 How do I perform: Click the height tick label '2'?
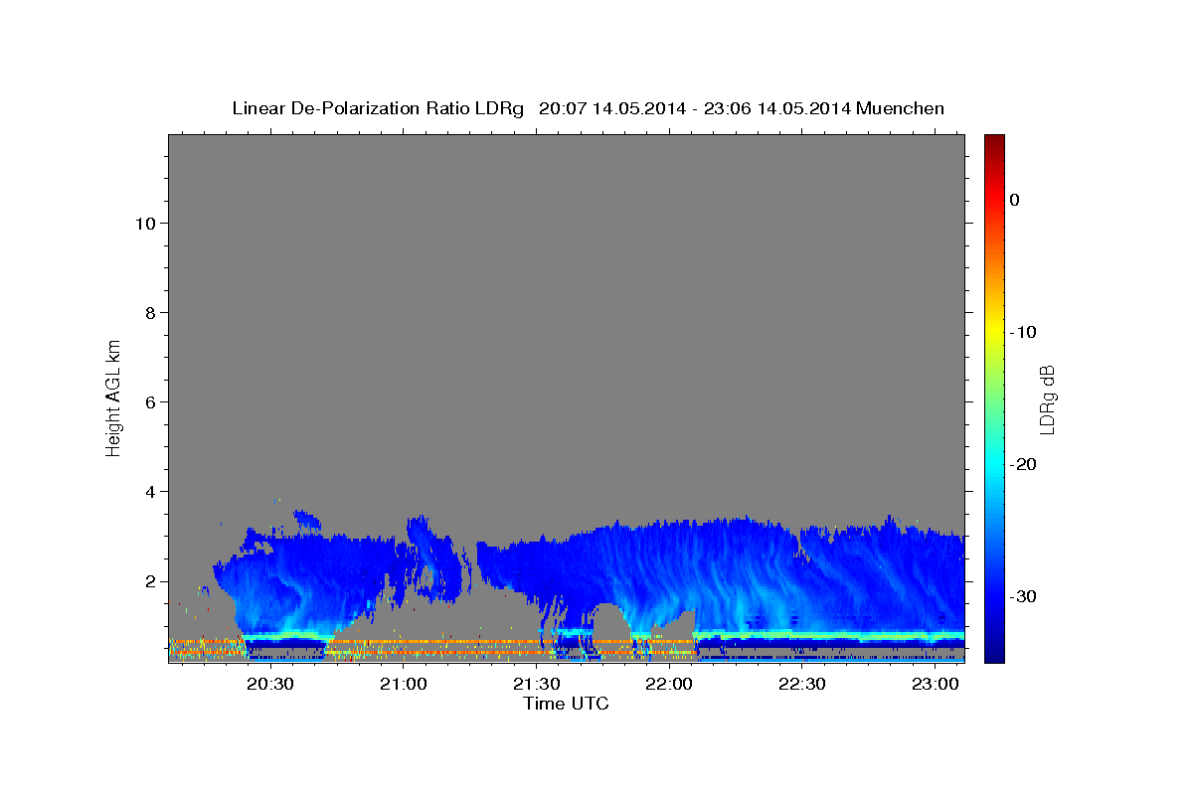(x=151, y=581)
